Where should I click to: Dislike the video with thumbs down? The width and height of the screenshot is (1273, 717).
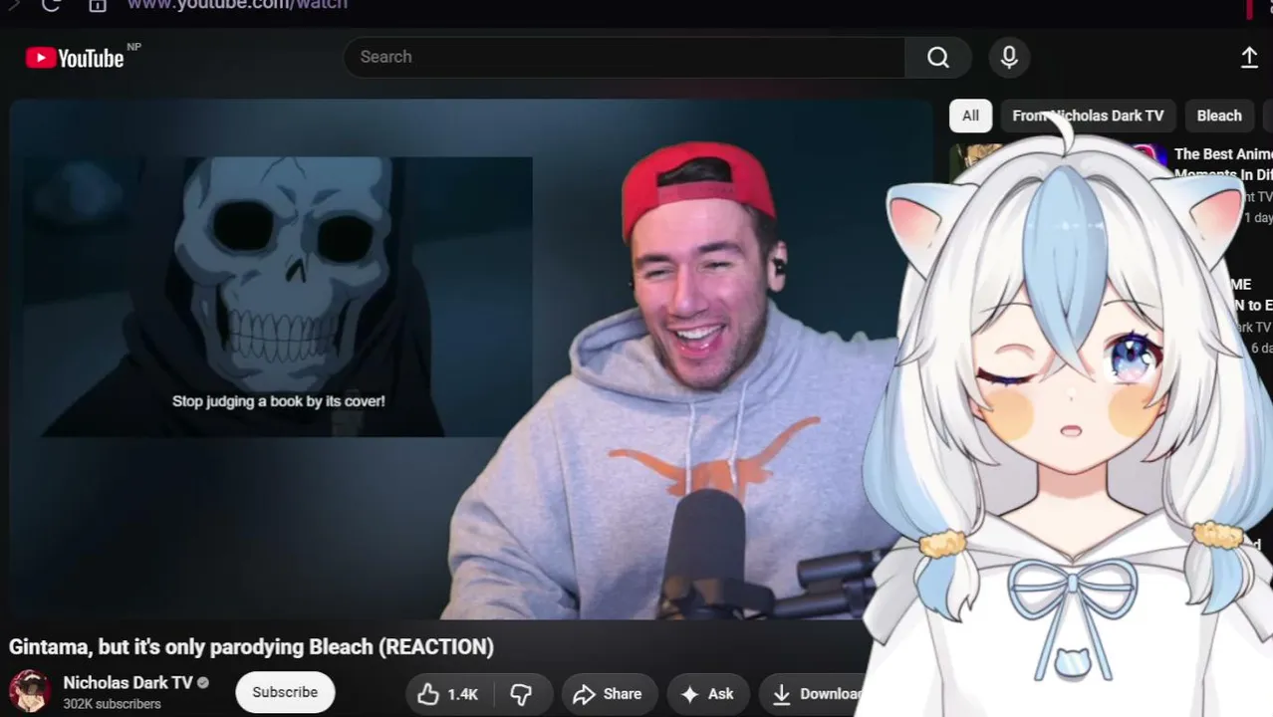click(x=521, y=694)
